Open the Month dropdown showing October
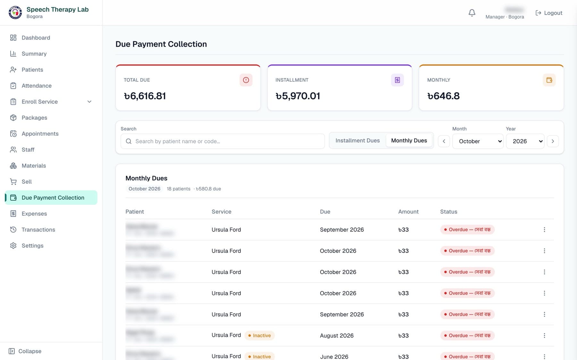Viewport: 577px width, 360px height. 478,141
